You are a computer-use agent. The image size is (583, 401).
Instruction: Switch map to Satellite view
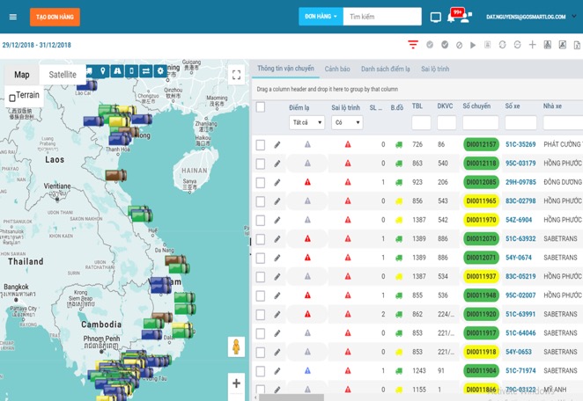[x=62, y=75]
